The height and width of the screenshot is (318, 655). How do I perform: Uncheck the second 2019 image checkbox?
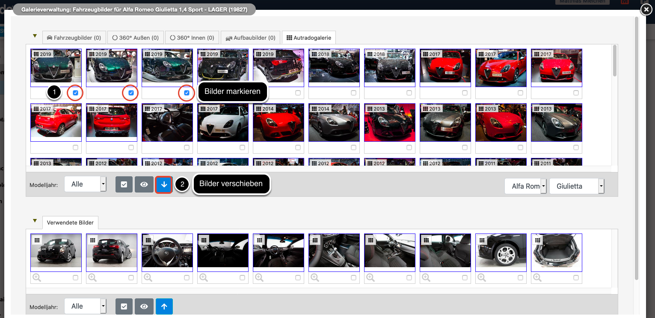[x=131, y=93]
